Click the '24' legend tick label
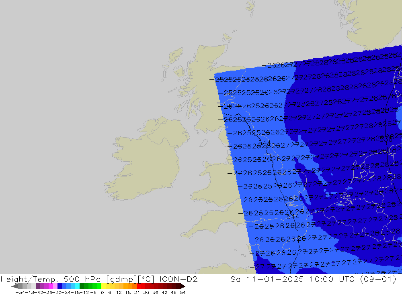This screenshot has height=294, width=402. [137, 292]
